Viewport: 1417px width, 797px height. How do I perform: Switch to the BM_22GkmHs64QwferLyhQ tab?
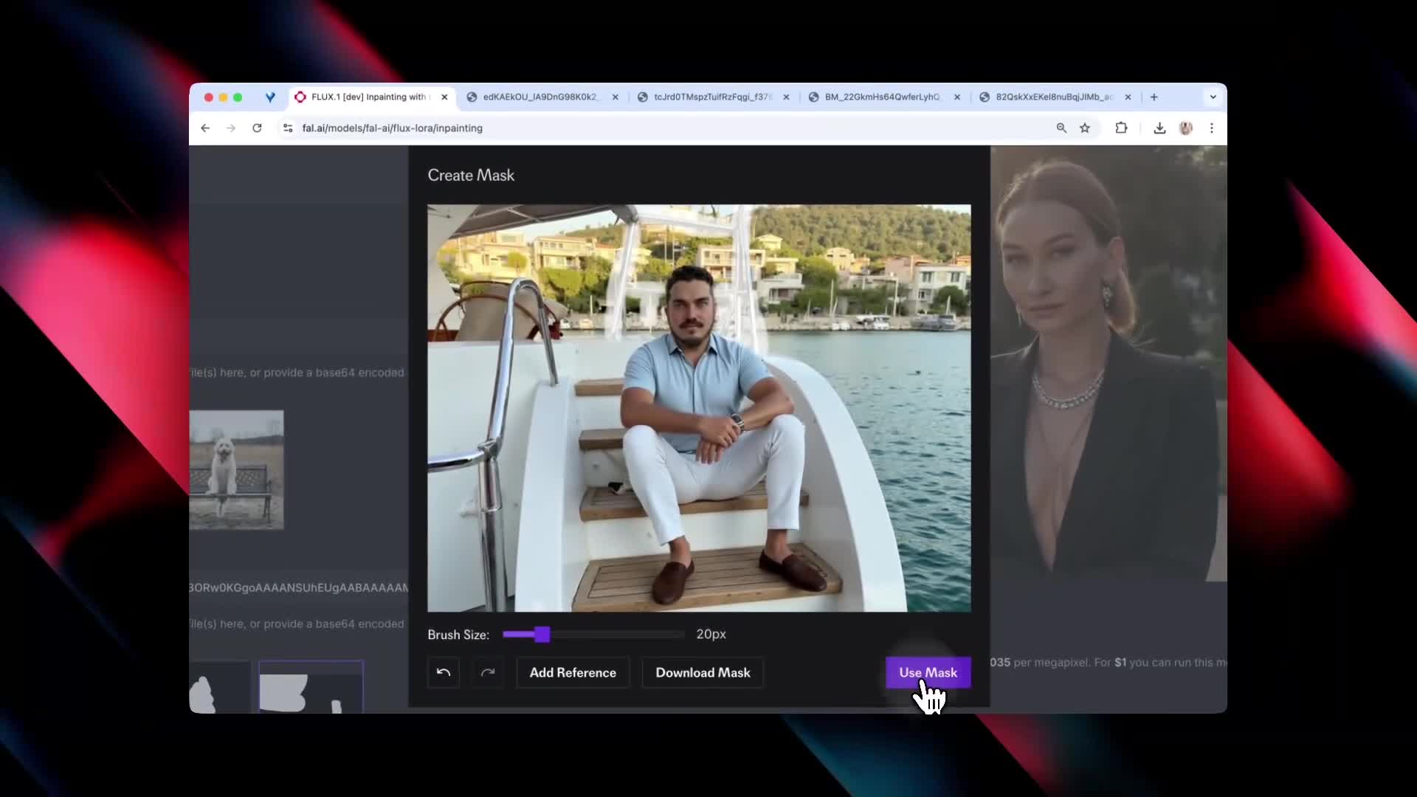882,97
